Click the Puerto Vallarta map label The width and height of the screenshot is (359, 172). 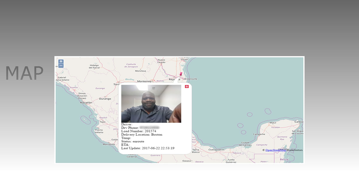(x=99, y=131)
